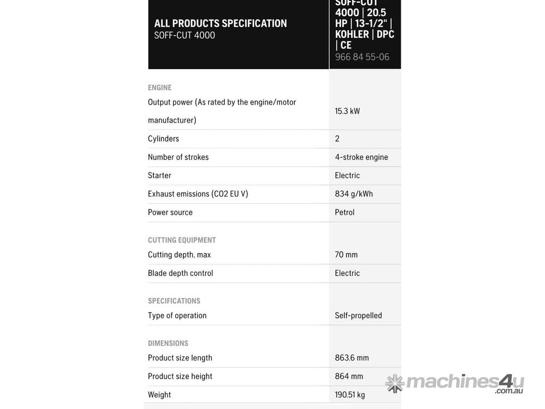Viewport: 545px width, 409px height.
Task: Click the machines4u snowflake logo icon
Action: 395,383
